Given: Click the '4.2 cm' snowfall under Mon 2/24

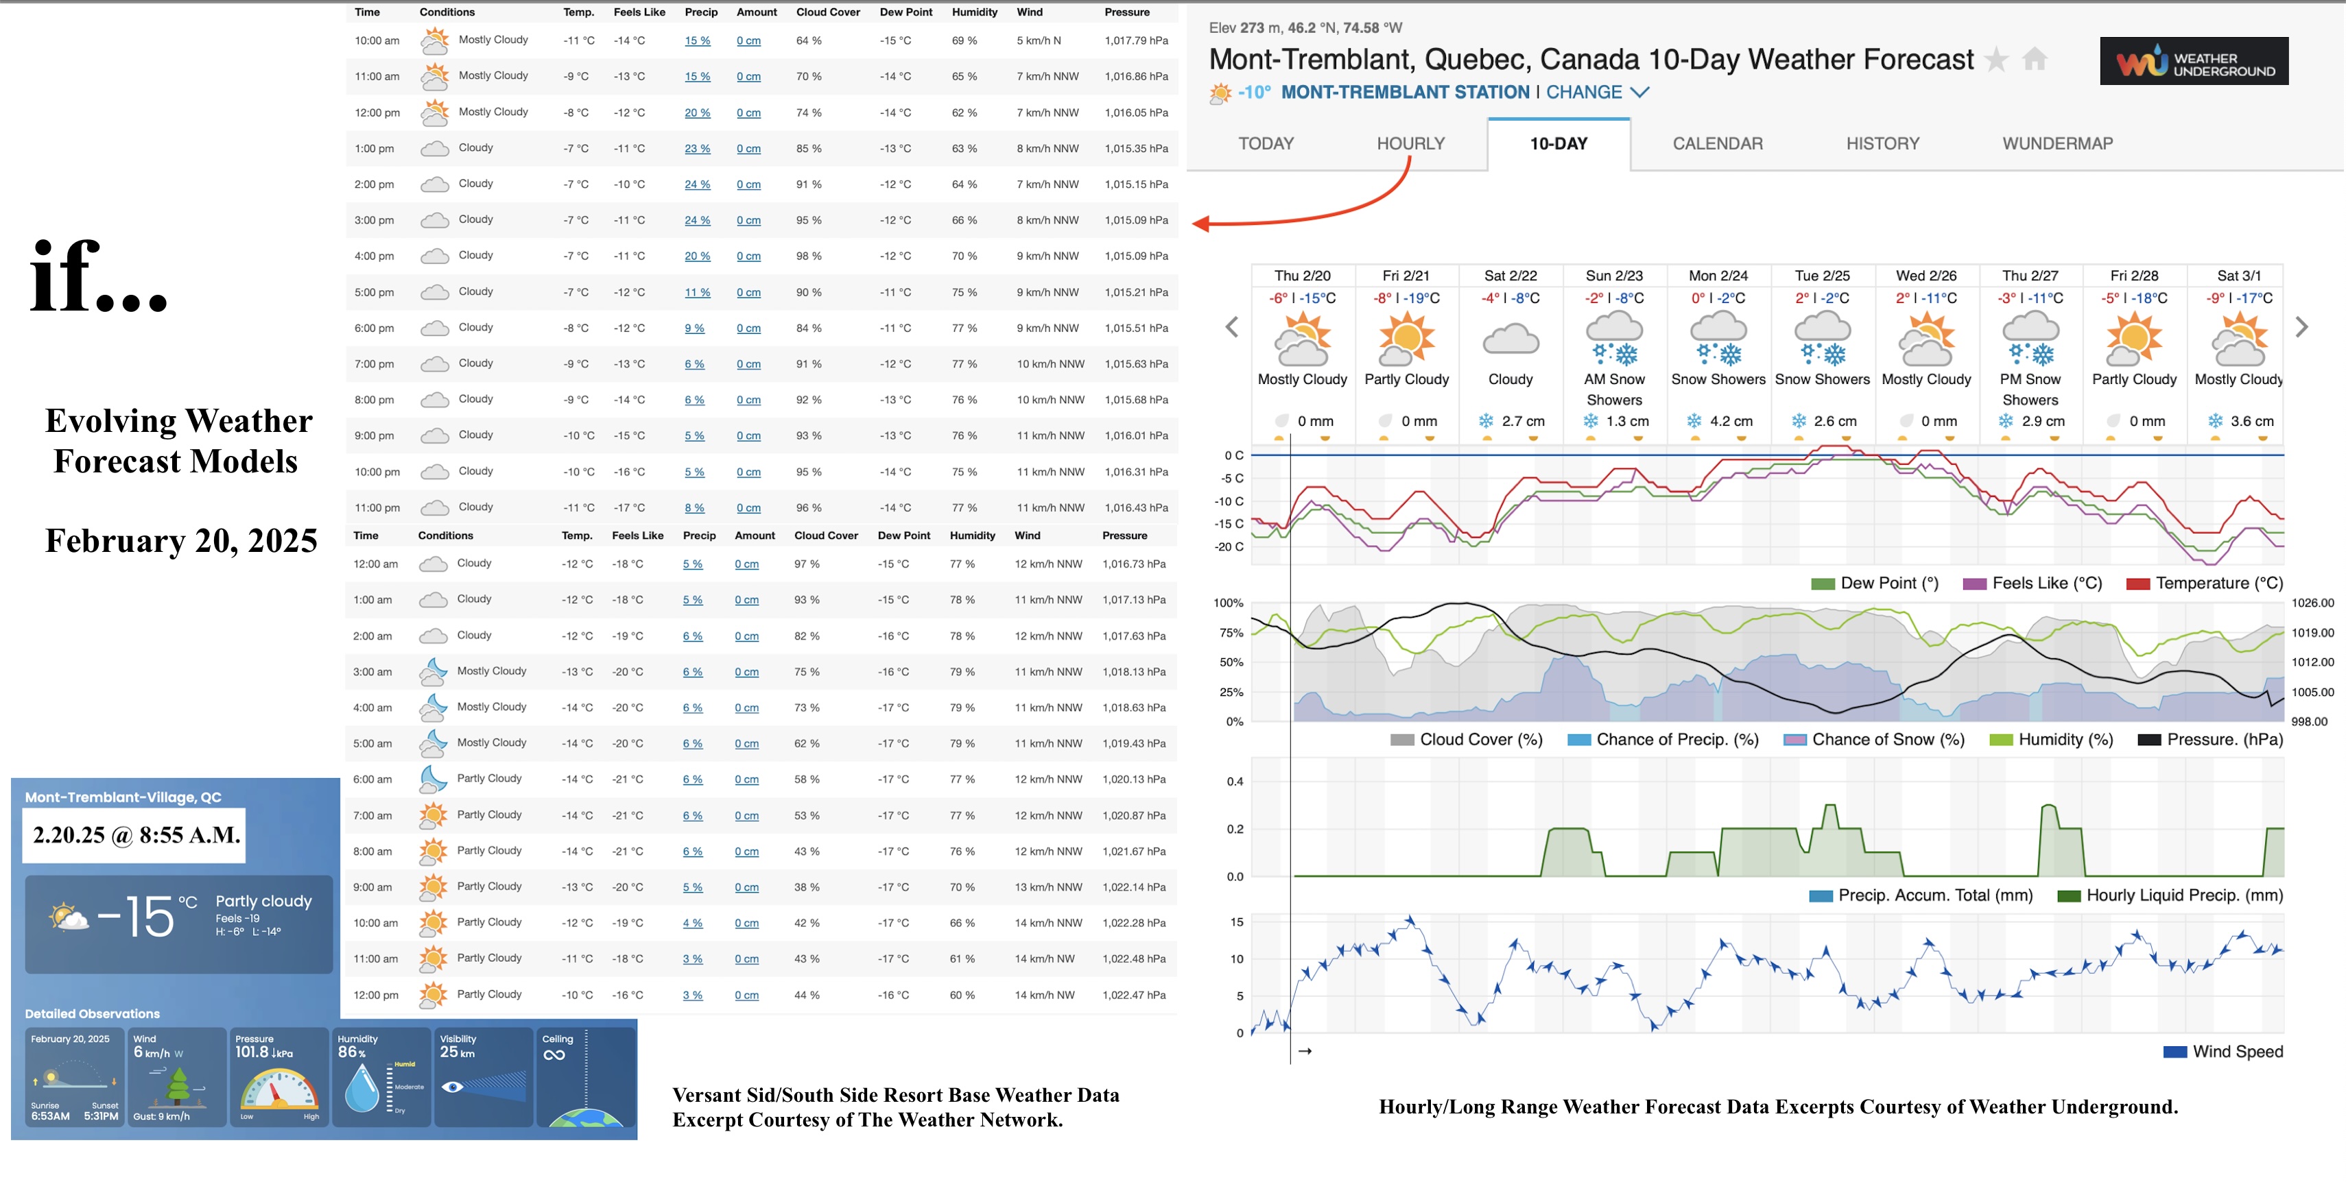Looking at the screenshot, I should pos(1731,421).
